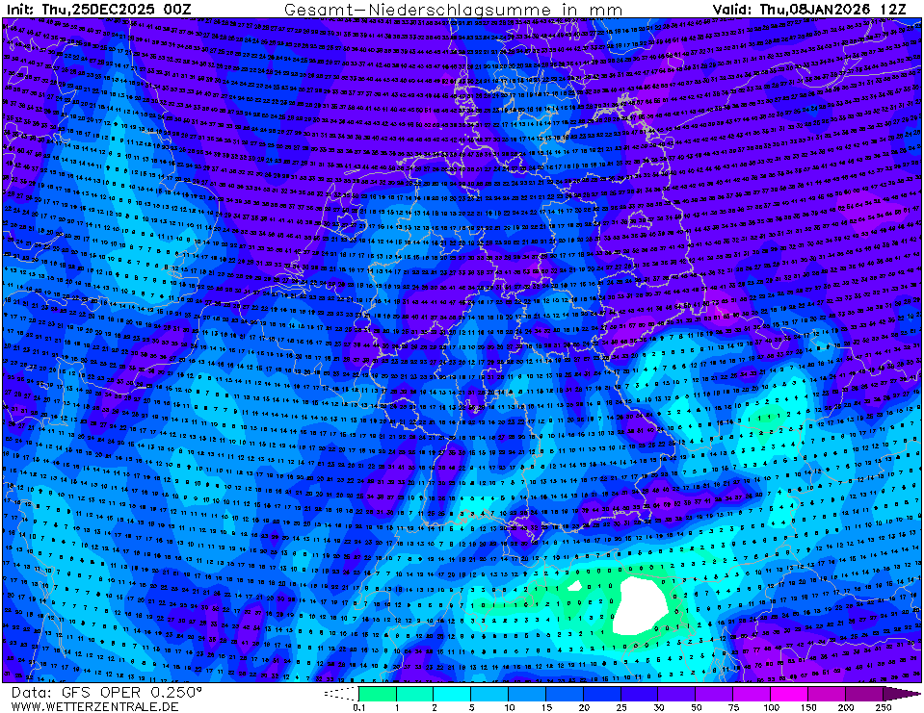This screenshot has width=924, height=713.
Task: Select the 200–250 mm legend color swatch
Action: [864, 693]
